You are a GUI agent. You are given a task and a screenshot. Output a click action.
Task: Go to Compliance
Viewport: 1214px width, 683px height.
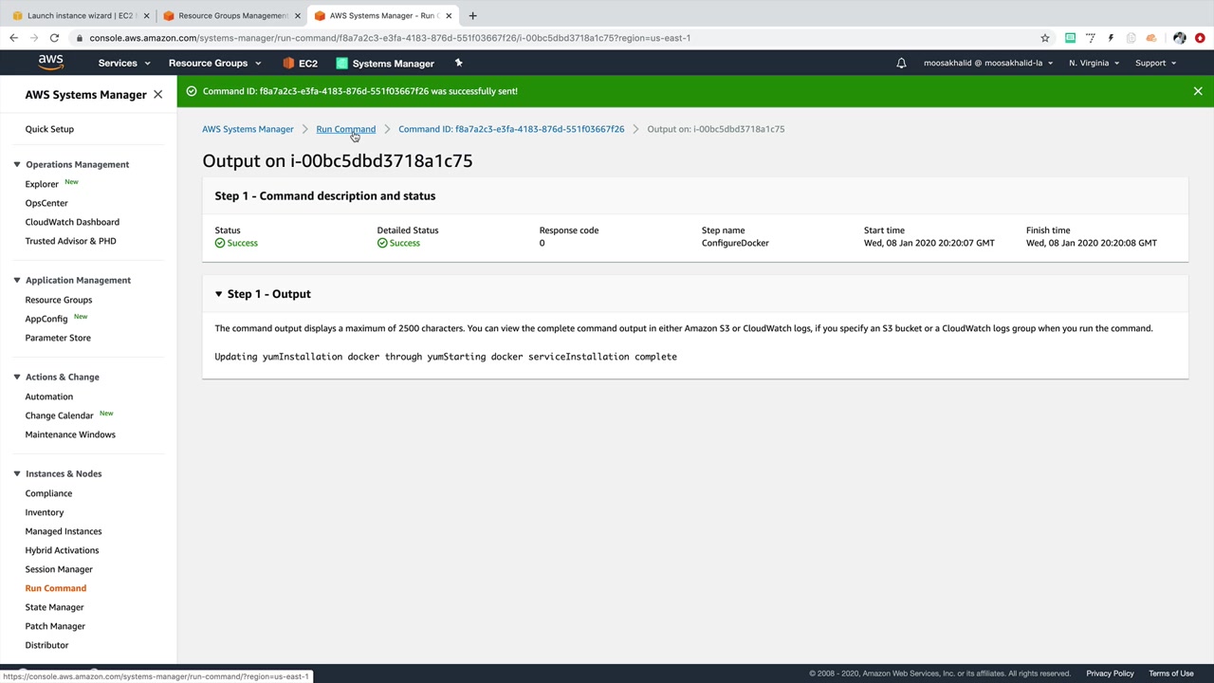point(48,493)
